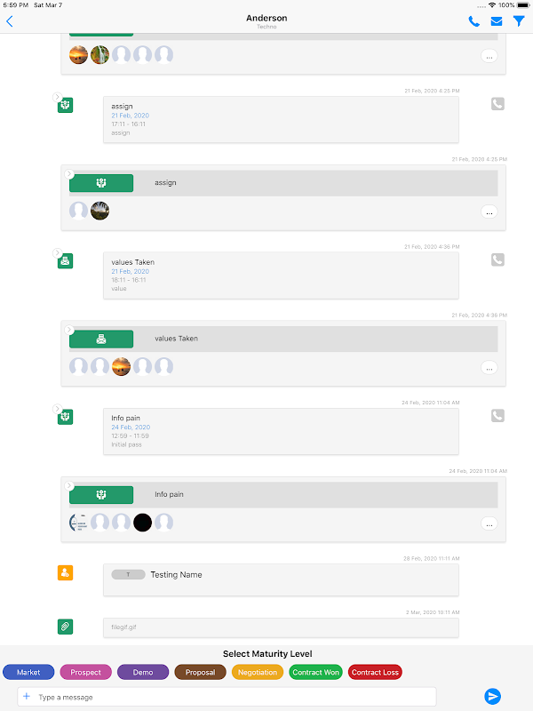The height and width of the screenshot is (711, 533).
Task: Tap the orange contact icon beside Testing Name
Action: [65, 573]
